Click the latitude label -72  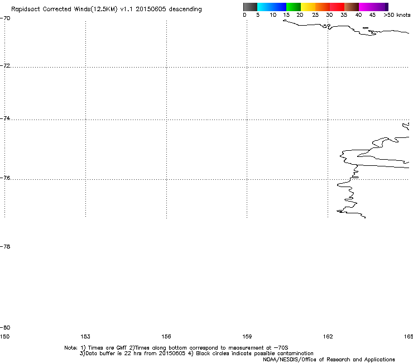[x=5, y=66]
